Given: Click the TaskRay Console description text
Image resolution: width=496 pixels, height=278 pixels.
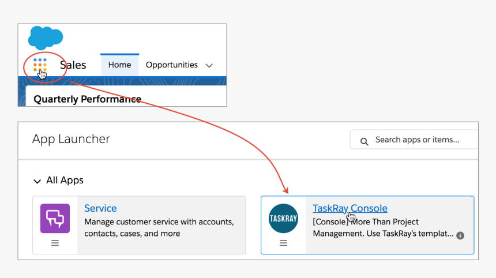Looking at the screenshot, I should coord(383,228).
